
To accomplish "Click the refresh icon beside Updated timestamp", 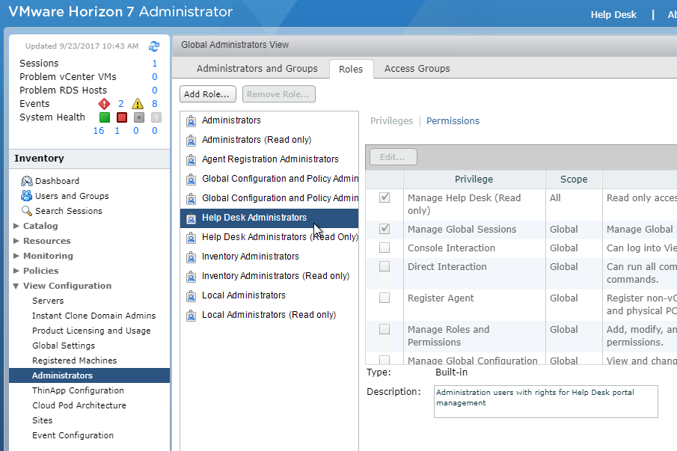I will [154, 46].
